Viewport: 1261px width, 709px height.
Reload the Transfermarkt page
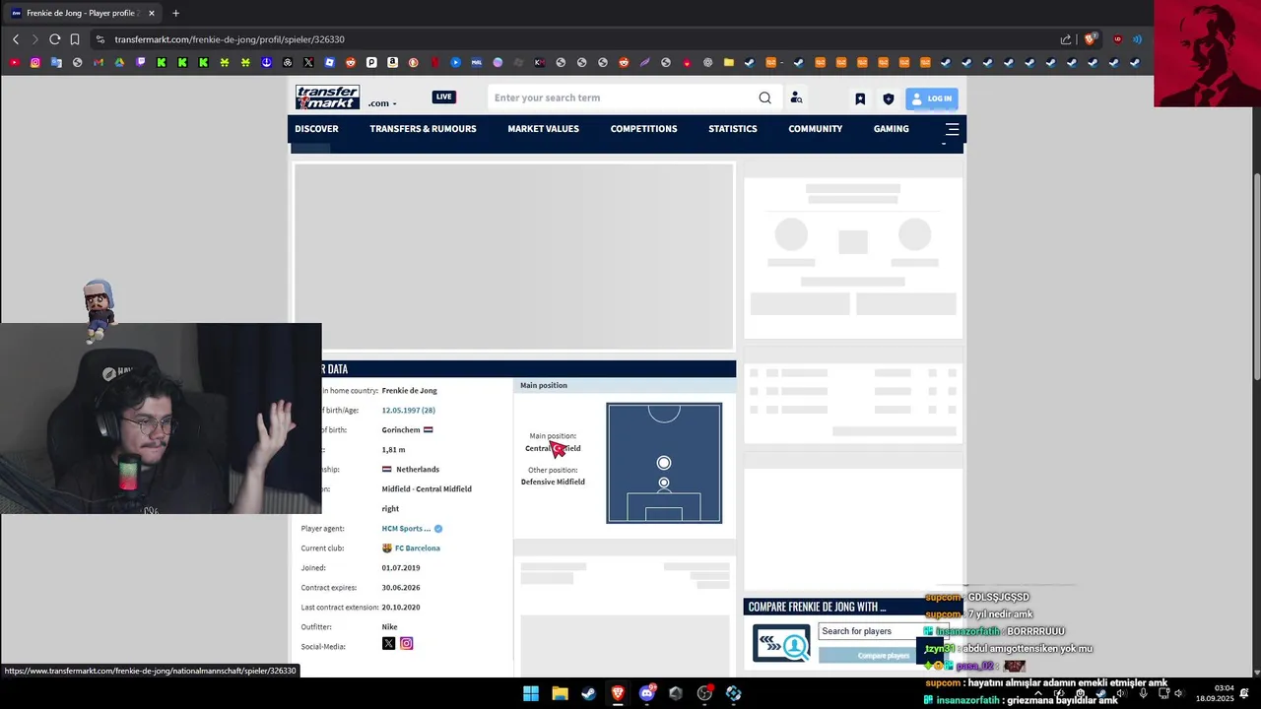(55, 39)
